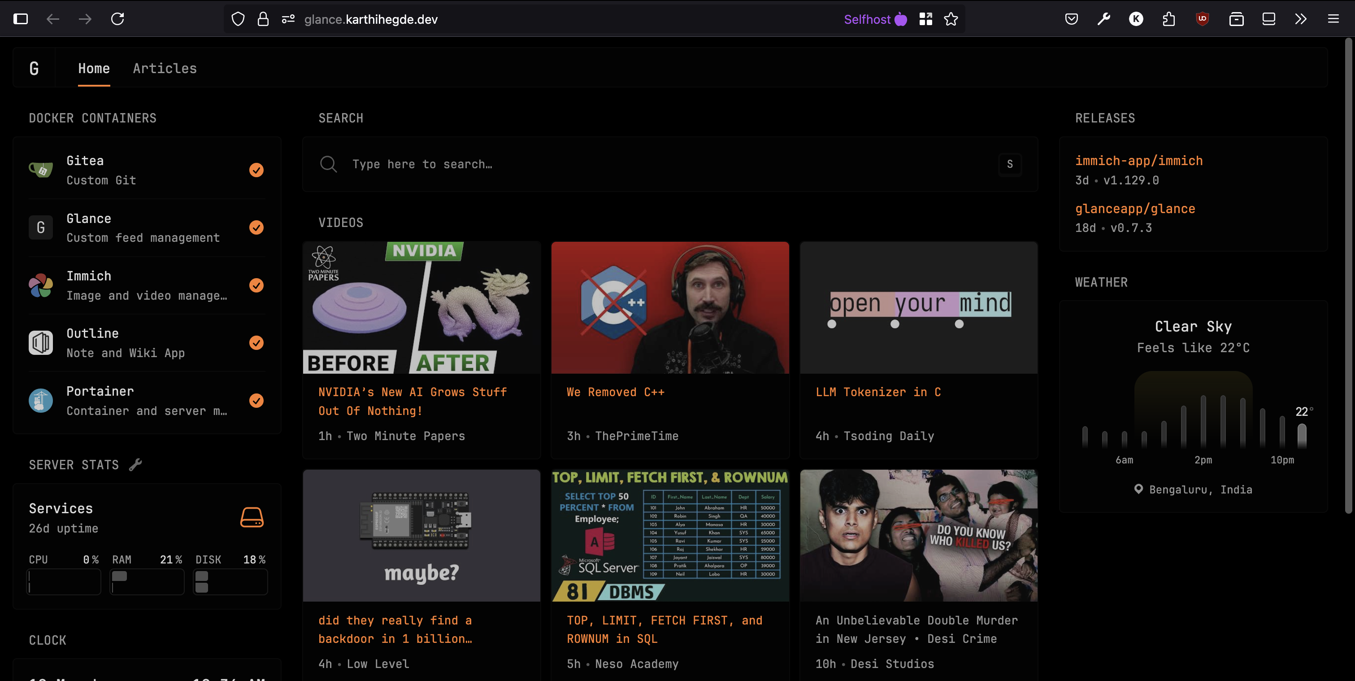
Task: Click the Gitea status checkmark
Action: (256, 170)
